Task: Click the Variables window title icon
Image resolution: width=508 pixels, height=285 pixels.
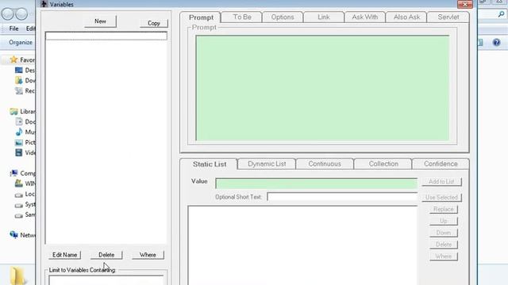Action: [x=44, y=4]
